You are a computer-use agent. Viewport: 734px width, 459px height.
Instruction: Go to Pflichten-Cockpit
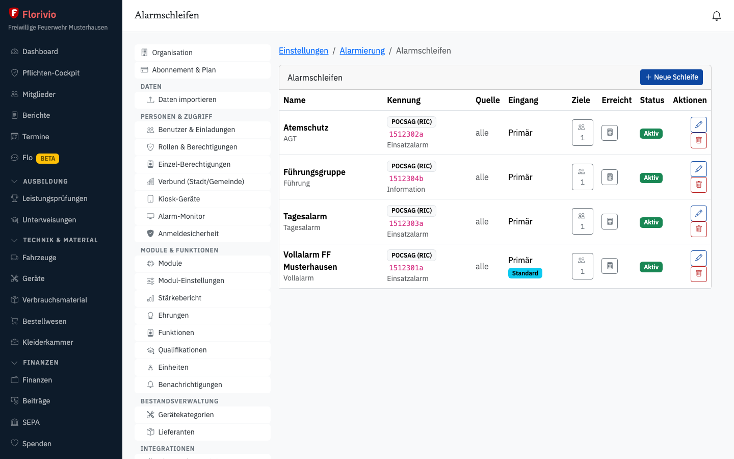point(61,73)
